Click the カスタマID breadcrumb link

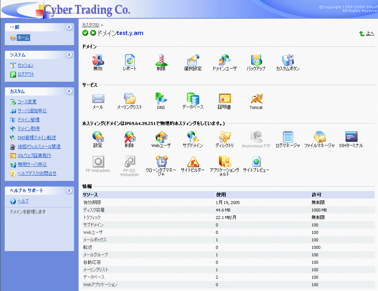pyautogui.click(x=90, y=25)
